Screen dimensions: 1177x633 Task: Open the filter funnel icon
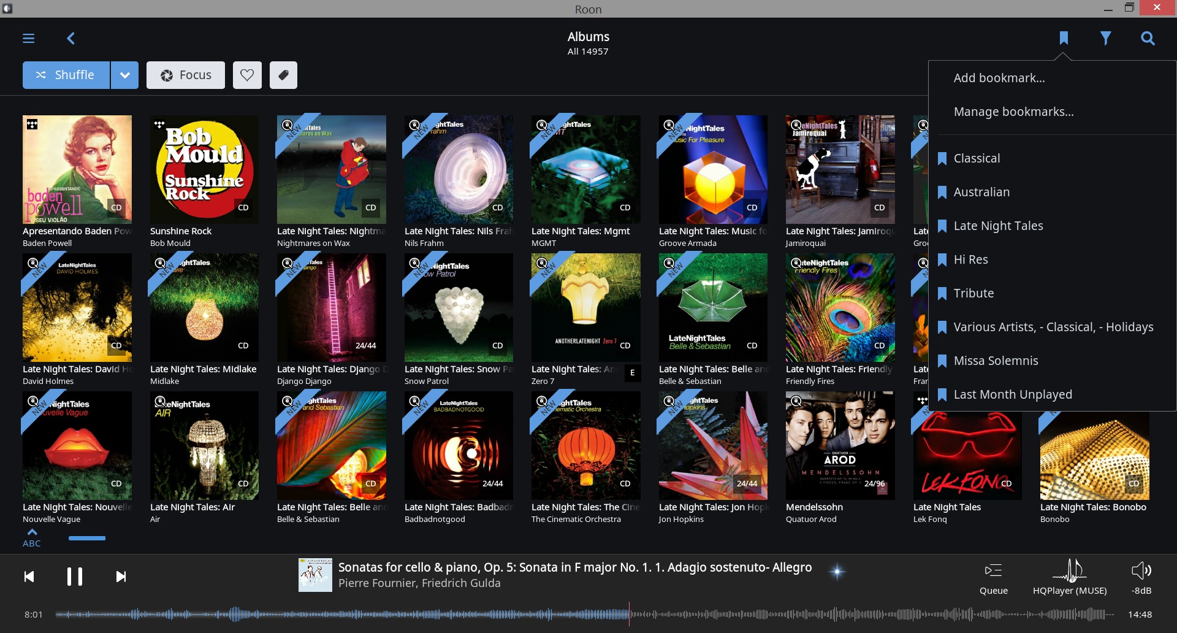[1105, 39]
